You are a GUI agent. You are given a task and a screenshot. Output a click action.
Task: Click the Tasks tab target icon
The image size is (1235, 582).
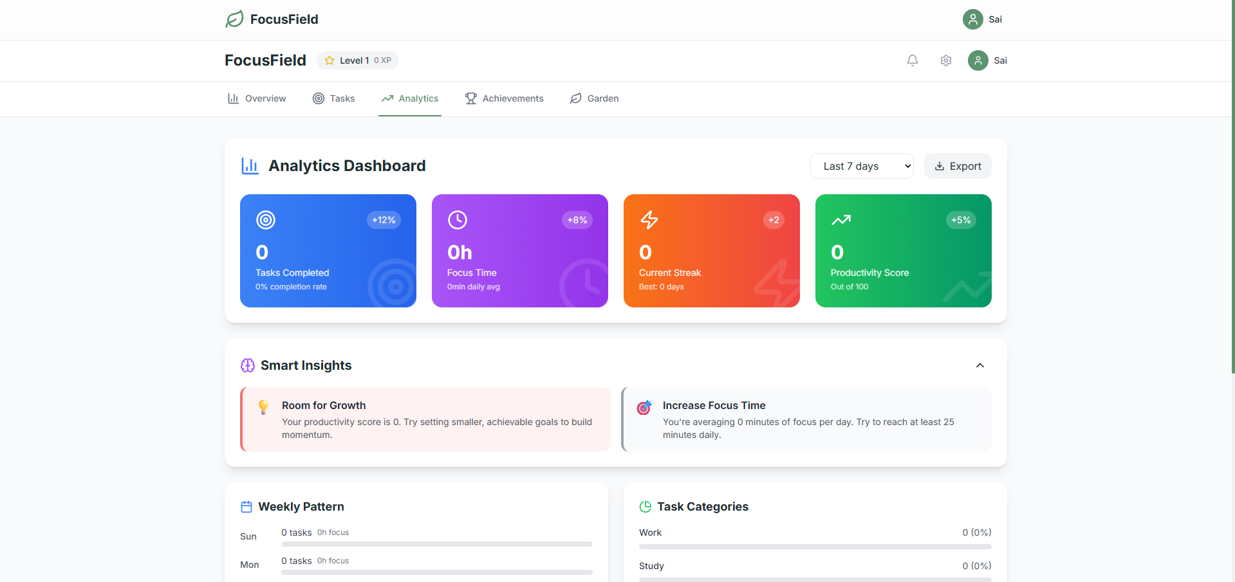[319, 98]
